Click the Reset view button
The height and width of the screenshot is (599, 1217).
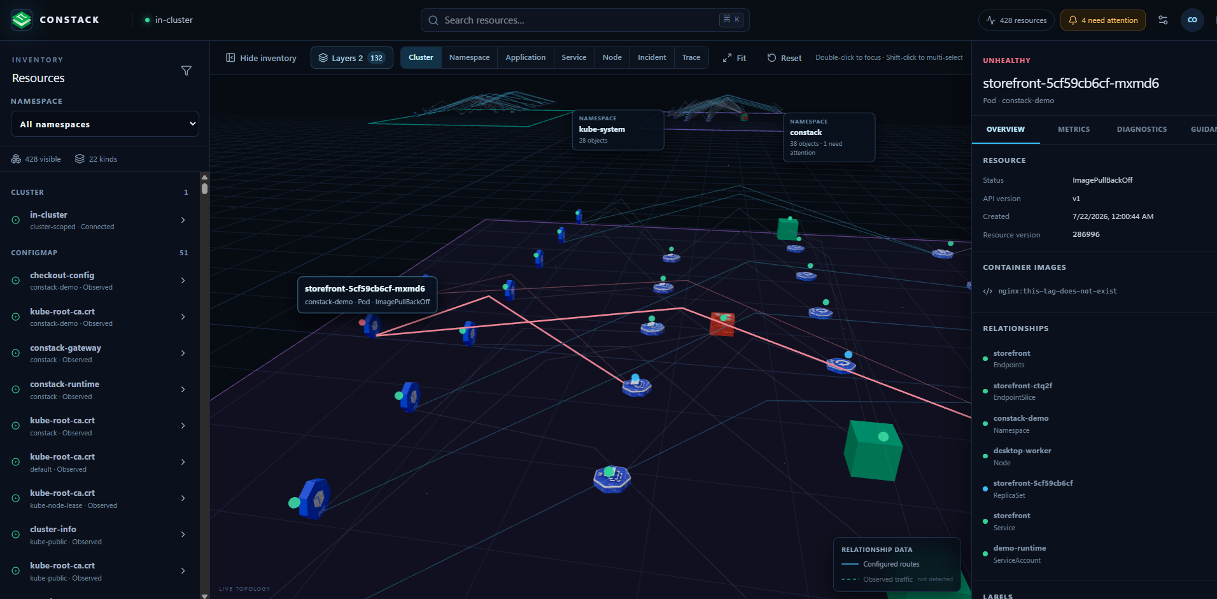coord(784,58)
